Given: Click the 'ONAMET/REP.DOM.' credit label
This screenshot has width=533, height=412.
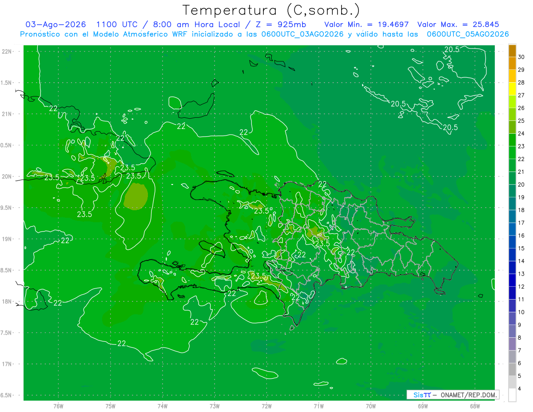Looking at the screenshot, I should (x=469, y=395).
